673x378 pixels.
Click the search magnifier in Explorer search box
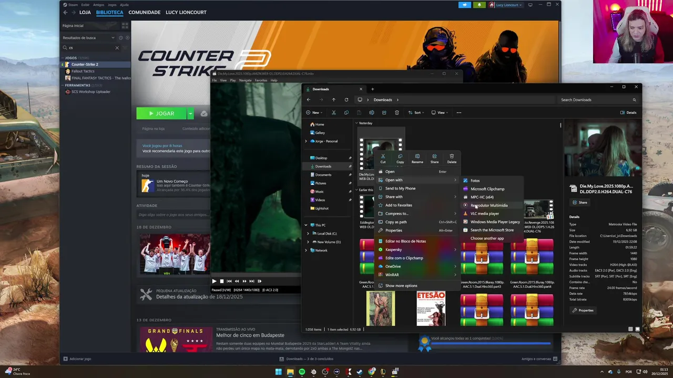[634, 100]
